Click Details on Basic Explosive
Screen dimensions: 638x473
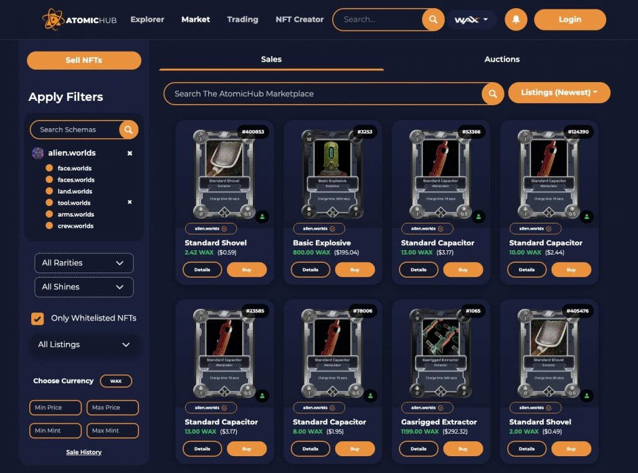[310, 270]
